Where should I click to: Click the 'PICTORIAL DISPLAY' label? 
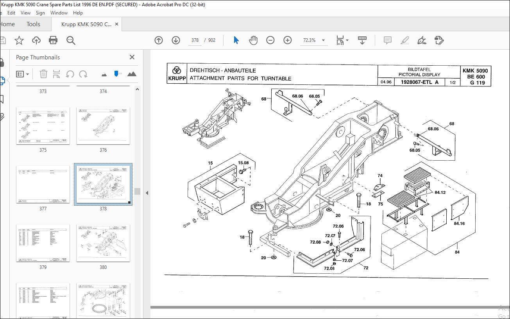click(419, 75)
